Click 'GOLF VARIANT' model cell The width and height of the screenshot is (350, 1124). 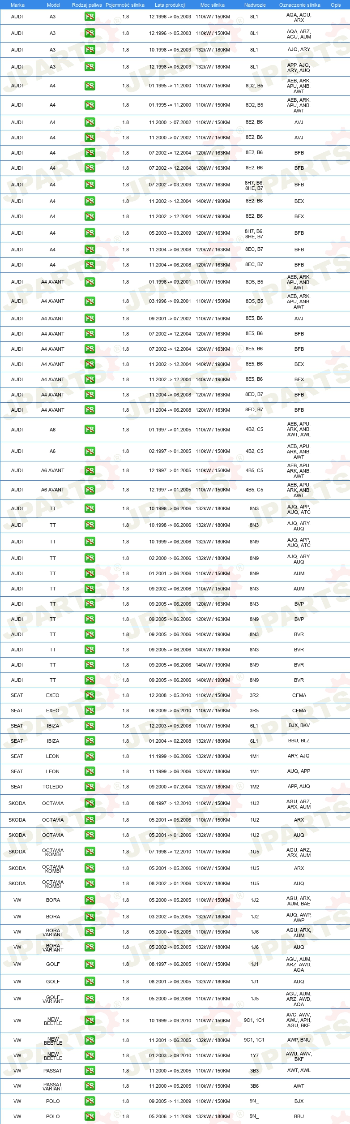pos(53,999)
